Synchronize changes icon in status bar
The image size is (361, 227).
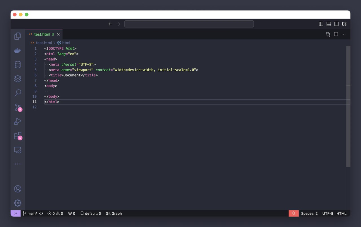pyautogui.click(x=41, y=213)
